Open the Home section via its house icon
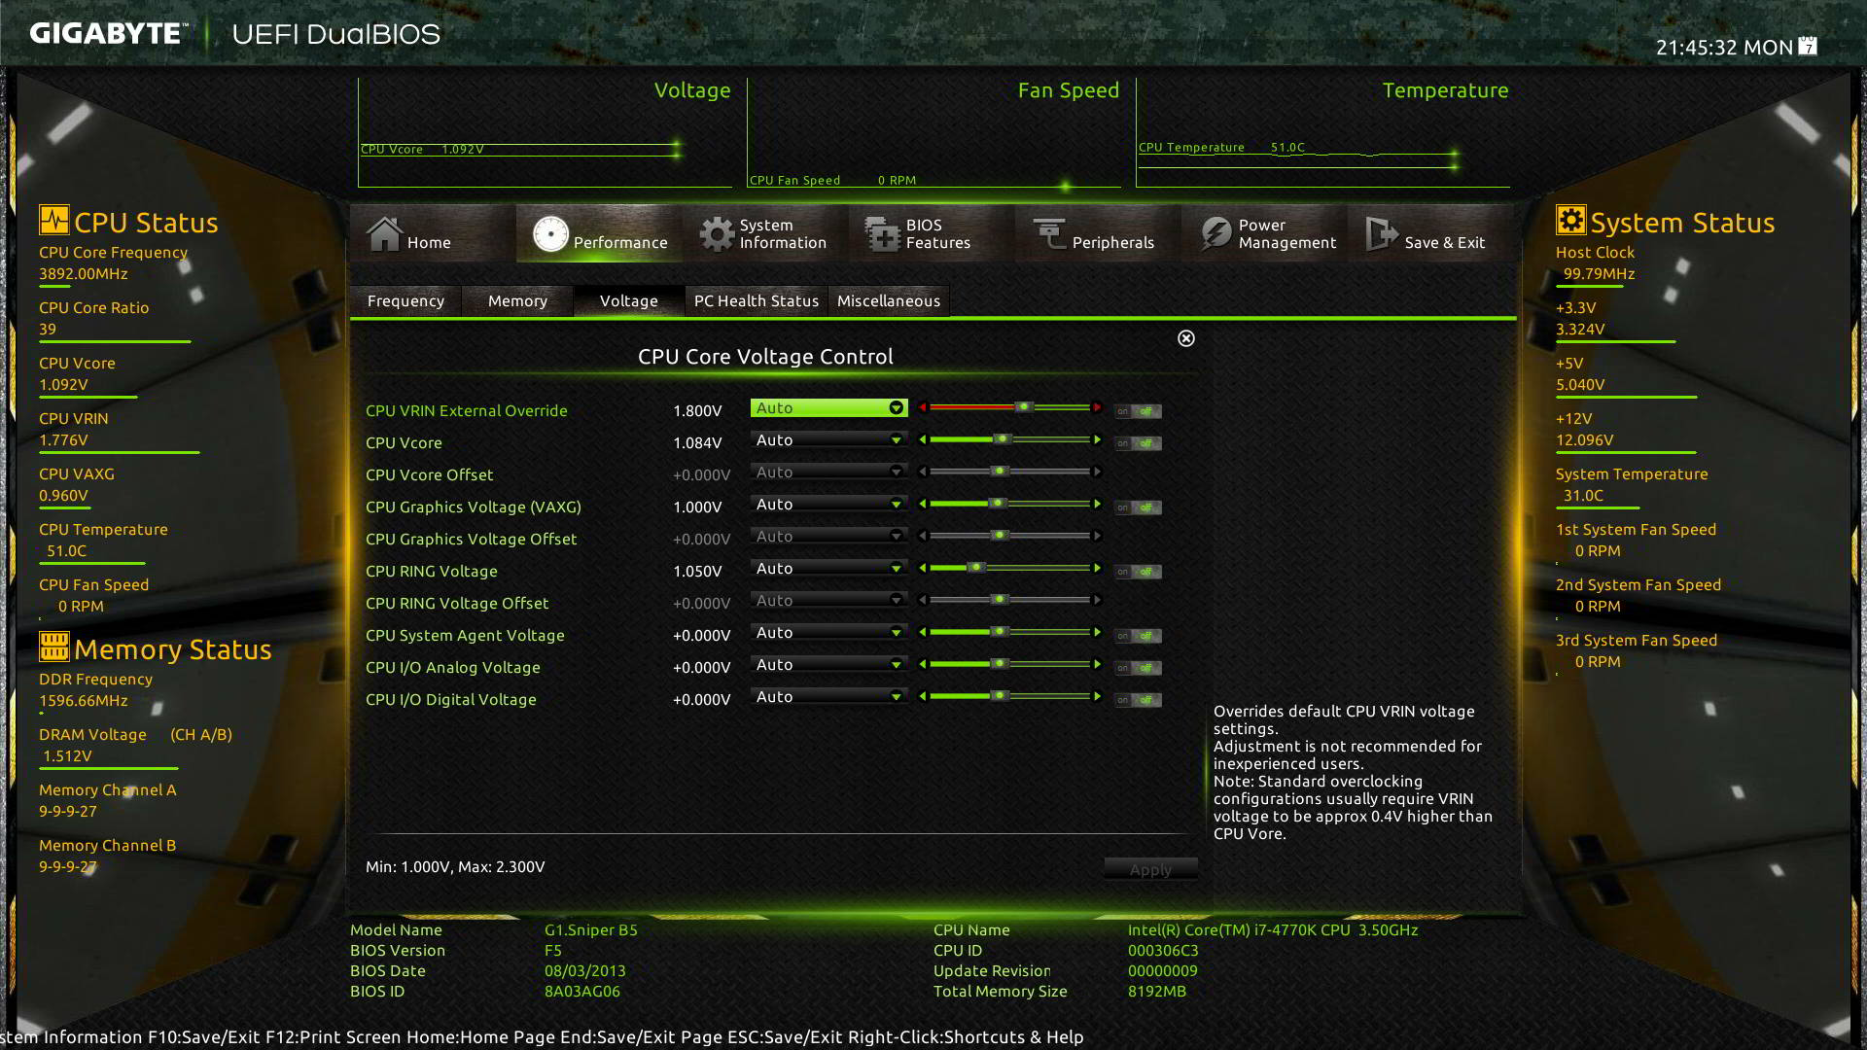 384,234
